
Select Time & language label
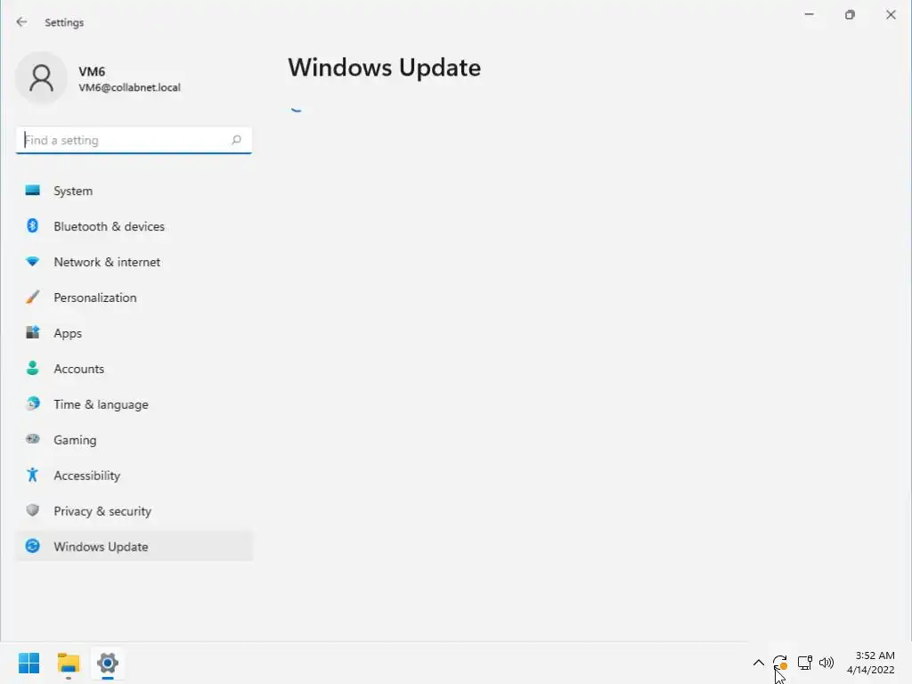click(101, 404)
